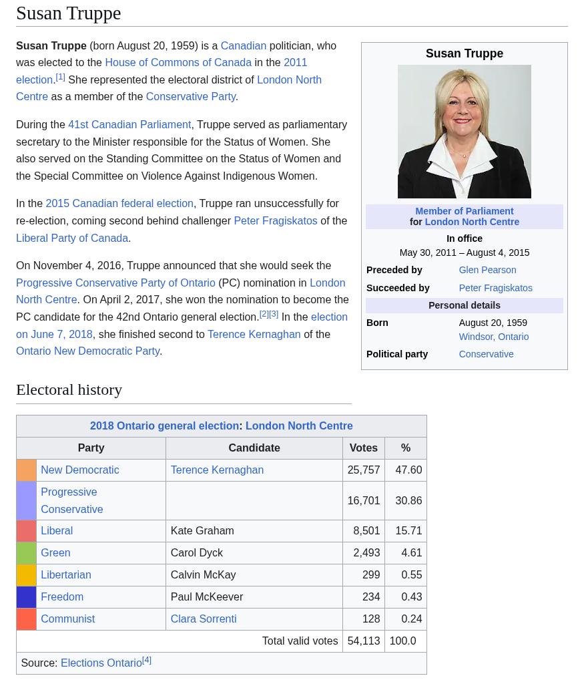Open citation footnote 1

click(x=60, y=77)
